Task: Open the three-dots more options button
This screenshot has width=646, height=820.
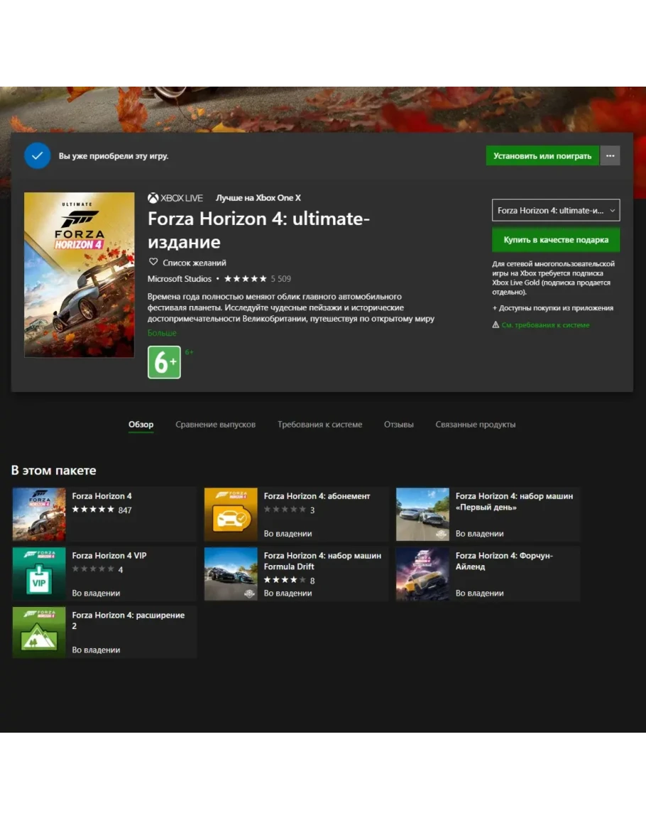Action: pyautogui.click(x=610, y=156)
